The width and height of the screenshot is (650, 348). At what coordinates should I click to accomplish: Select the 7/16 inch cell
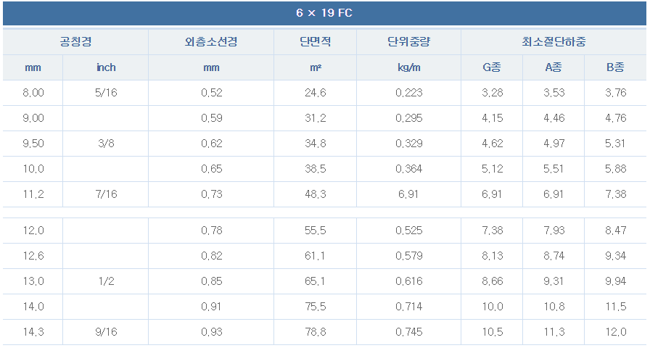106,194
